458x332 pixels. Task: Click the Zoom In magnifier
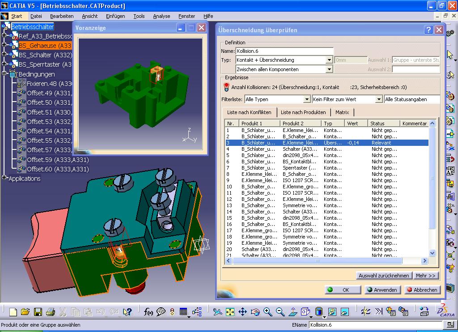(x=267, y=312)
